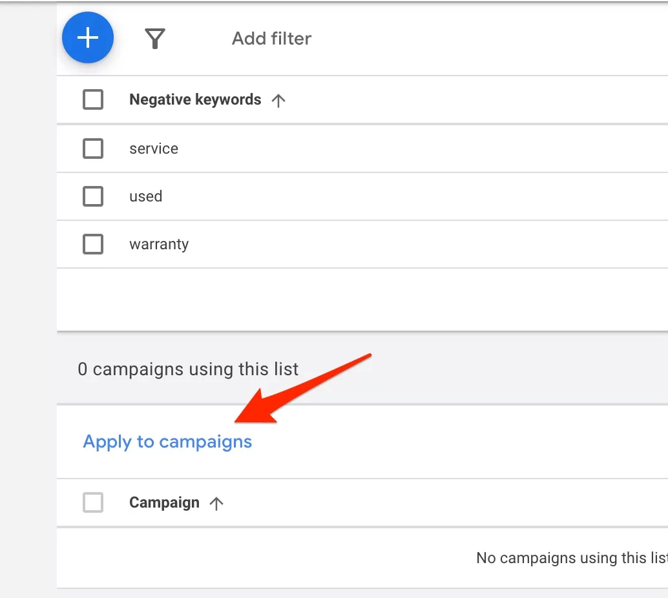668x598 pixels.
Task: Check the box for keyword service
Action: point(93,149)
